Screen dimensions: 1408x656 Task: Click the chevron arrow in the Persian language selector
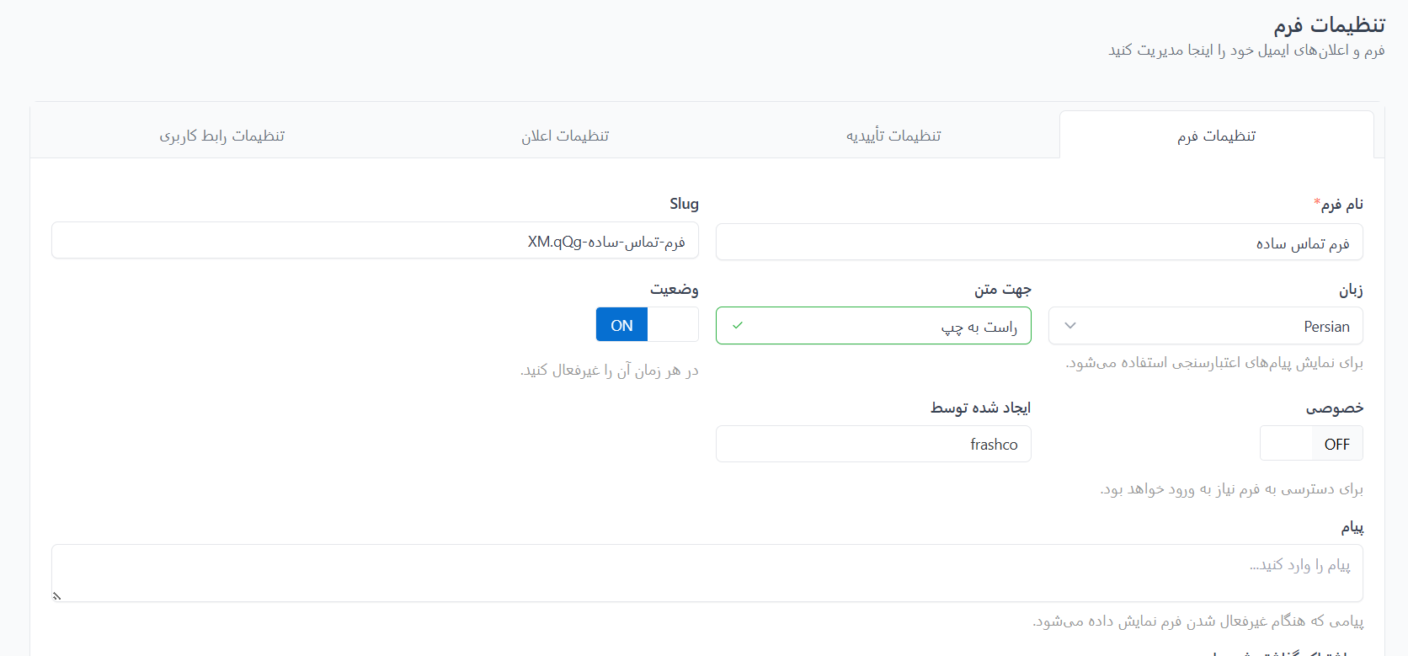tap(1070, 326)
